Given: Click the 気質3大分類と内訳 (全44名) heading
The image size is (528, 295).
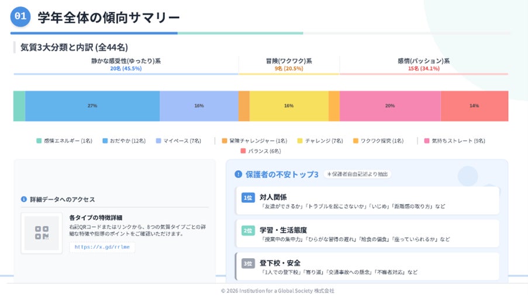Looking at the screenshot, I should (x=74, y=47).
